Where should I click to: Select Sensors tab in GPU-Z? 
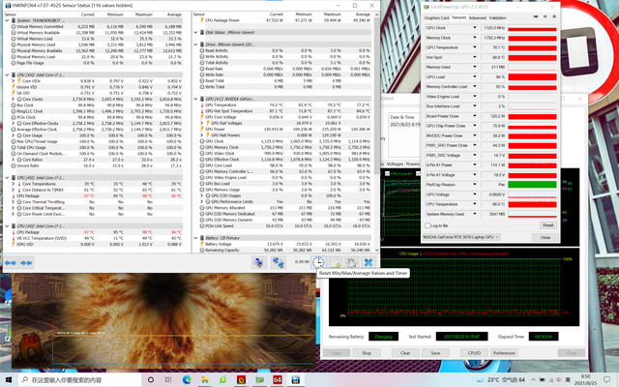(458, 17)
